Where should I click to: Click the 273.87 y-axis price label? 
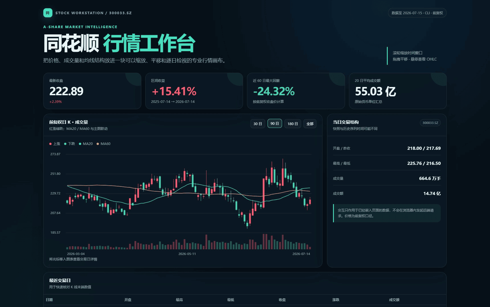pyautogui.click(x=55, y=154)
